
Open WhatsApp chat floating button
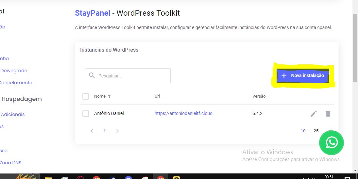331,143
